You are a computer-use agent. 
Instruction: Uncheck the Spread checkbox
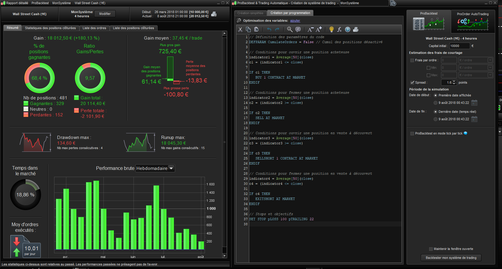click(412, 83)
